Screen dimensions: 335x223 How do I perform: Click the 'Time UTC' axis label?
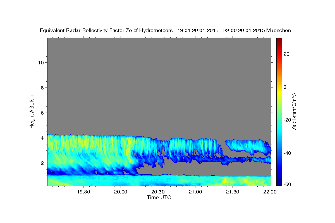(x=159, y=197)
